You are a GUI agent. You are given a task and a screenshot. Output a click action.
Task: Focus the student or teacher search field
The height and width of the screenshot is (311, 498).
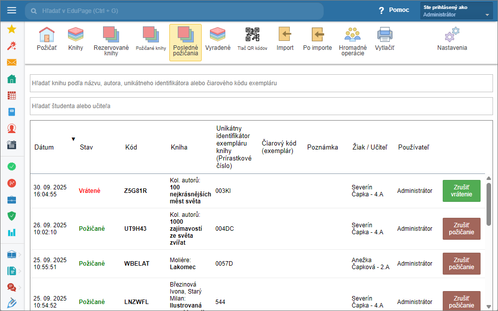click(x=261, y=106)
